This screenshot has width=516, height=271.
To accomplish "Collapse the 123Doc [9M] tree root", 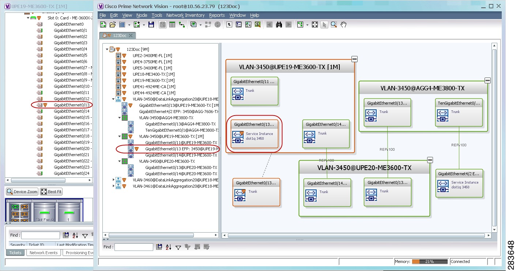I will (107, 49).
